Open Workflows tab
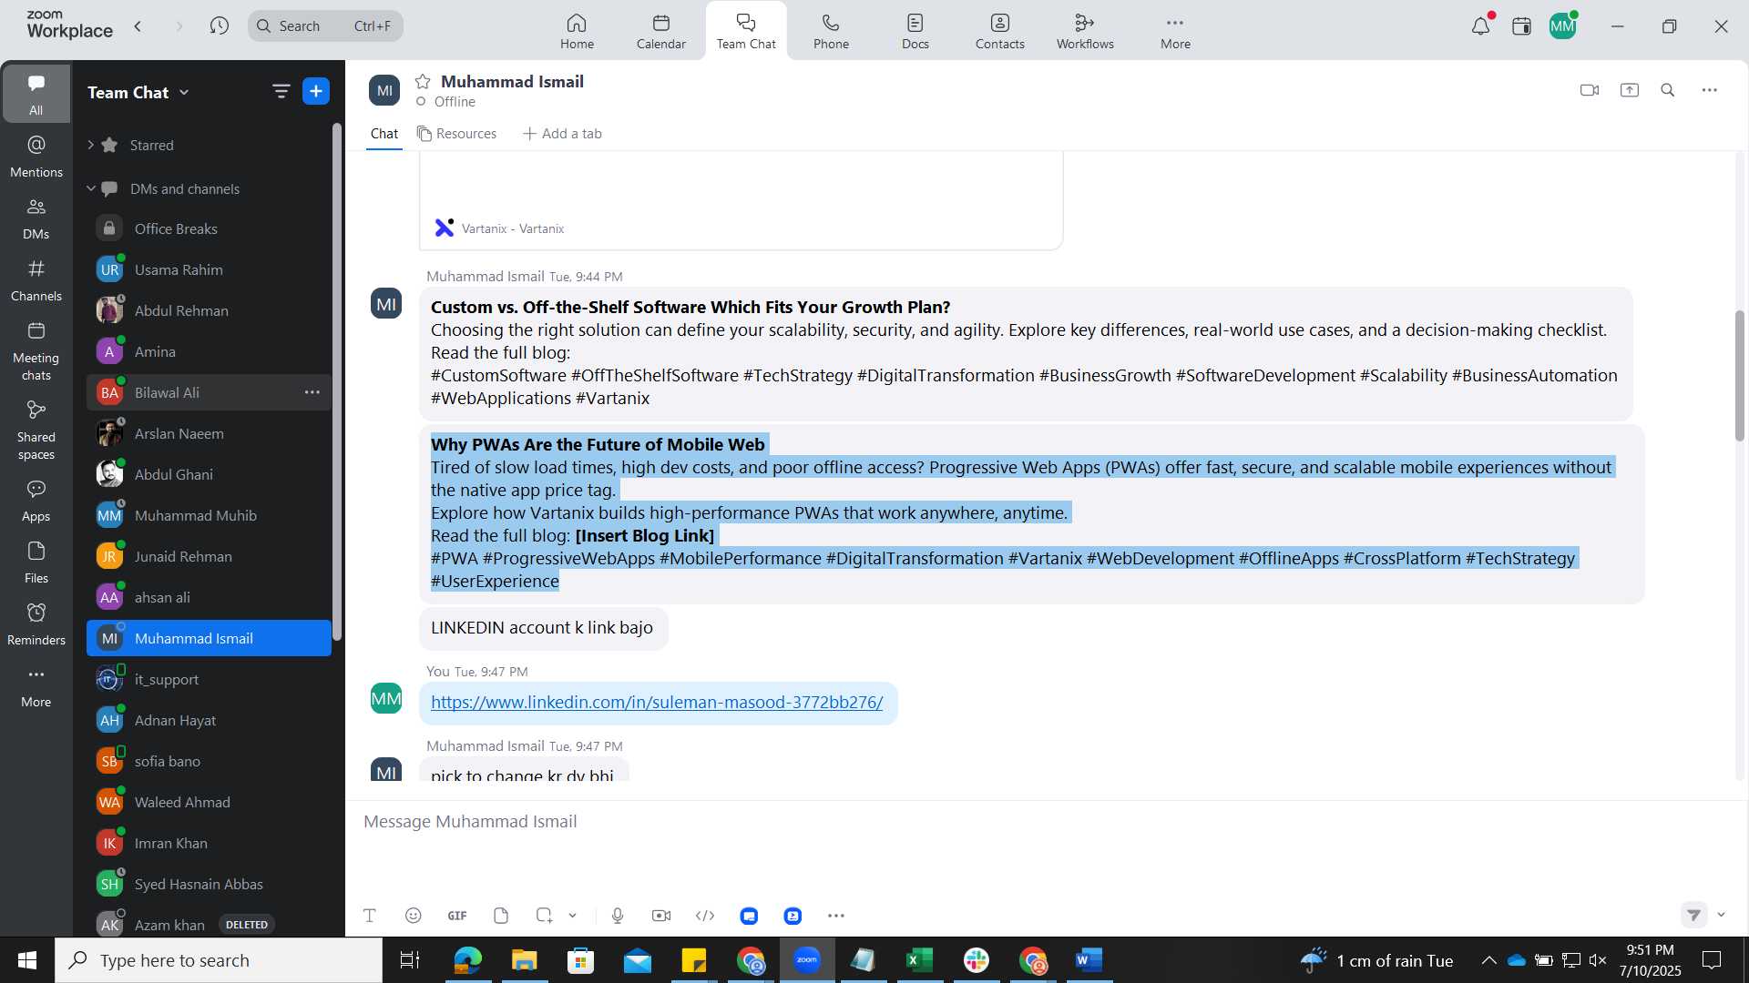Viewport: 1749px width, 983px height. coord(1085,31)
